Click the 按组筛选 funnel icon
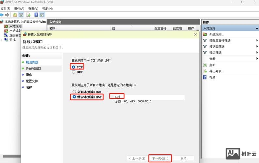Image resolution: width=259 pixels, height=163 pixels. tap(205, 52)
